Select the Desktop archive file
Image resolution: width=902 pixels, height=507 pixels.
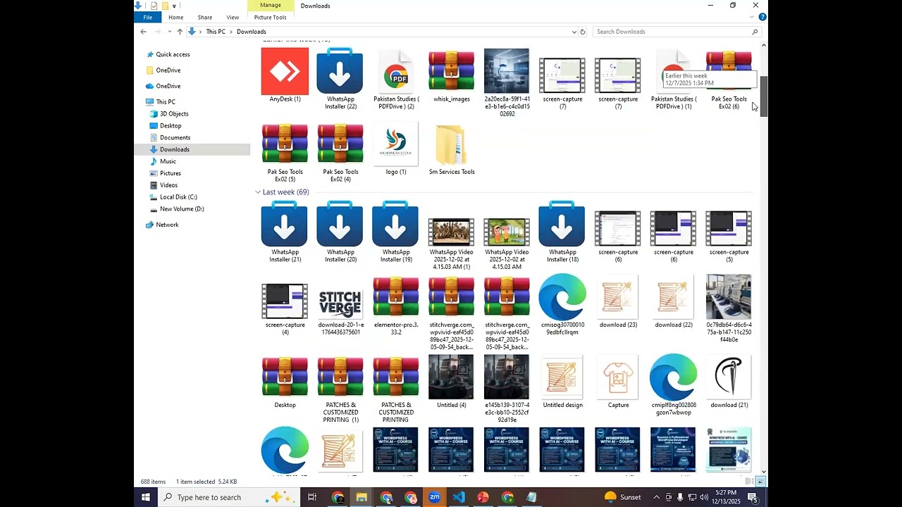click(285, 382)
